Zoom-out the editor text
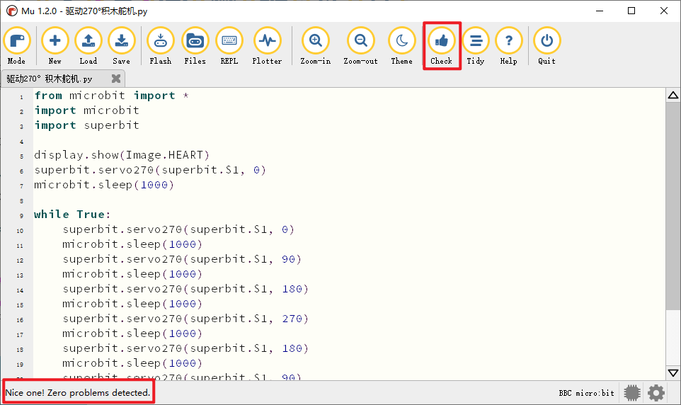The height and width of the screenshot is (405, 681). tap(360, 45)
